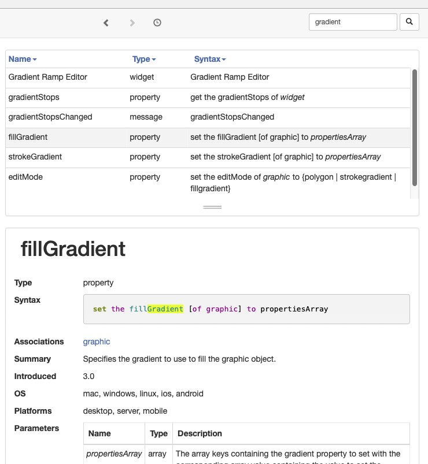Click the forward navigation arrow
The image size is (428, 464).
(132, 23)
